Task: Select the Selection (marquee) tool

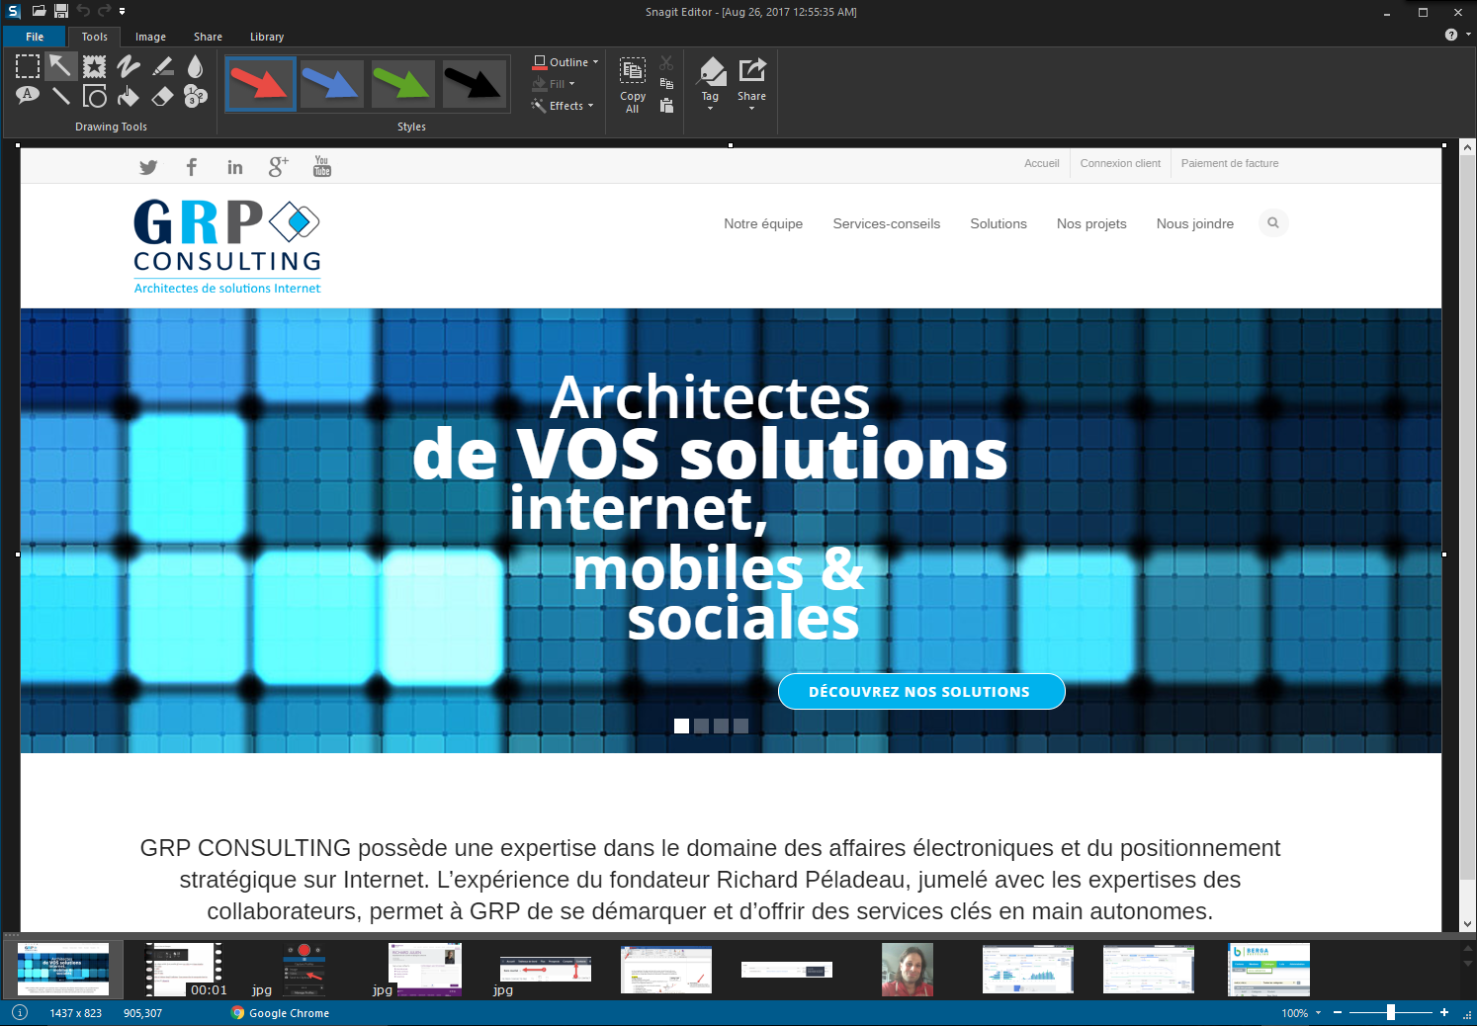Action: 28,66
